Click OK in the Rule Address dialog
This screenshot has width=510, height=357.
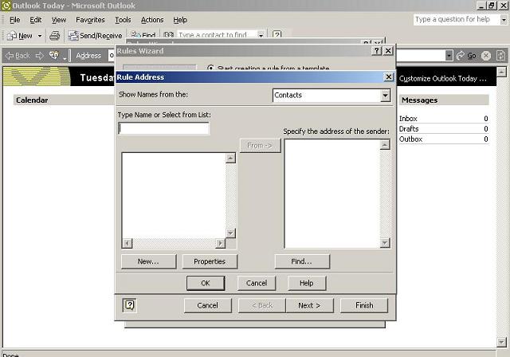pyautogui.click(x=206, y=283)
